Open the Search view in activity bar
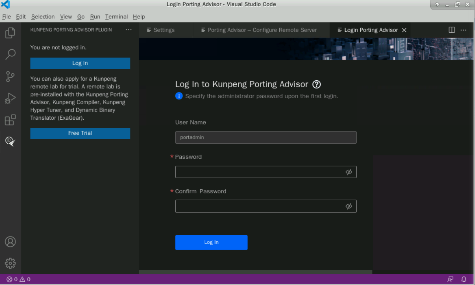Screen dimensions: 475x285 (x=10, y=54)
